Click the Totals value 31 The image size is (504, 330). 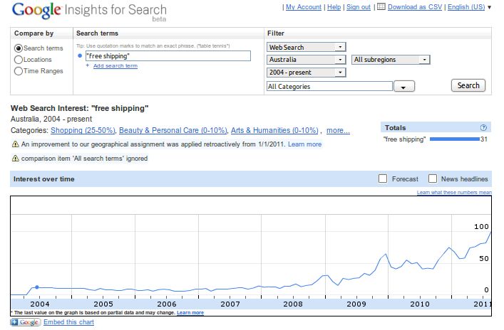[484, 139]
